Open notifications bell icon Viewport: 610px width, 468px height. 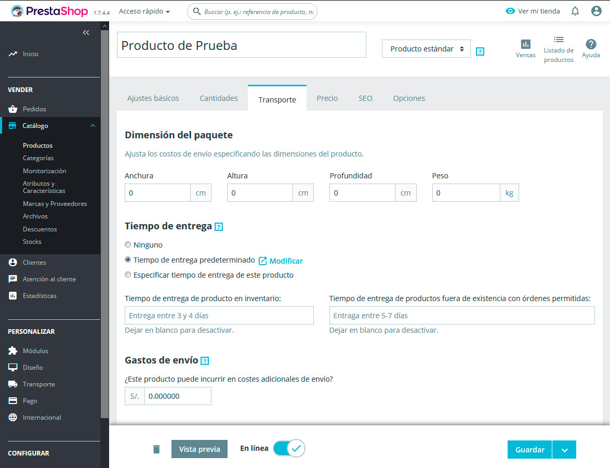575,11
